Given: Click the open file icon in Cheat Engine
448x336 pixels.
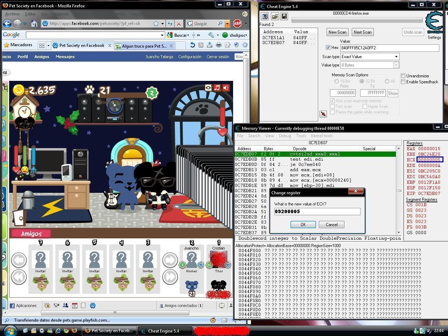Looking at the screenshot, I should pyautogui.click(x=275, y=16).
